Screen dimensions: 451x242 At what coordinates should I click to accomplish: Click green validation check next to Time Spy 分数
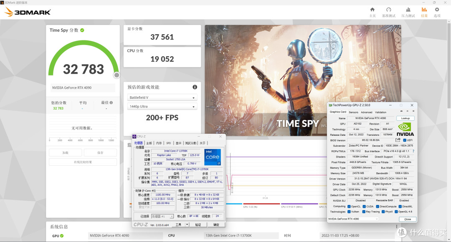pos(82,30)
